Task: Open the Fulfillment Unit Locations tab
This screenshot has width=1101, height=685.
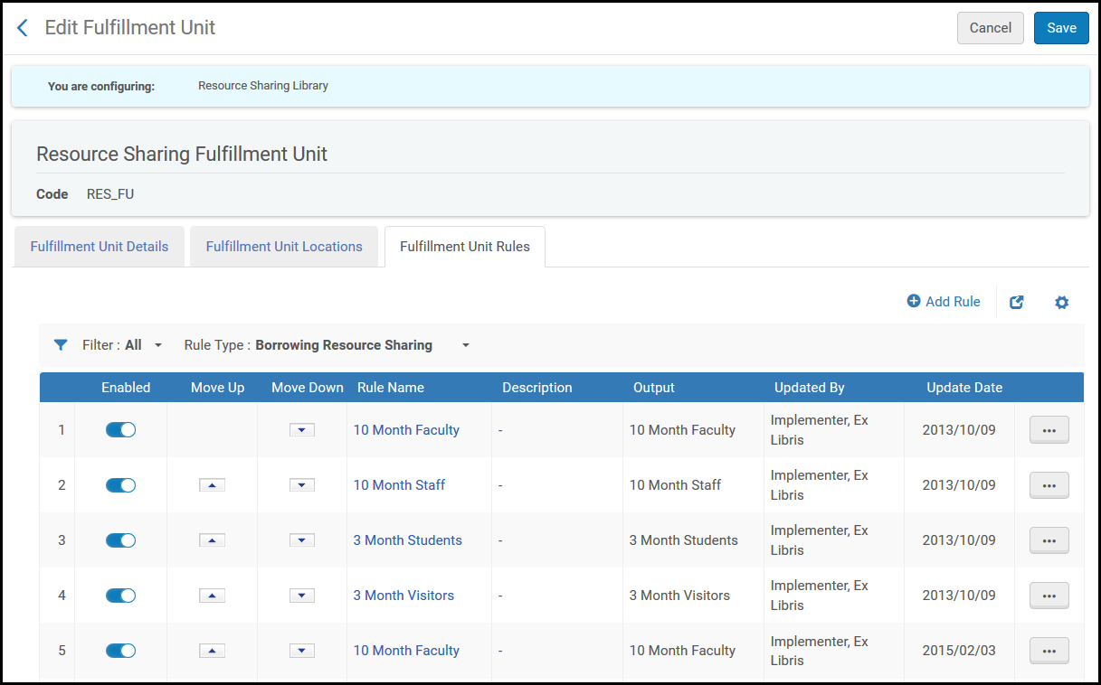Action: (284, 247)
